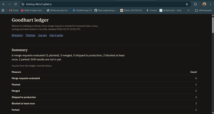214x114 pixels.
Task: Click the Goodhart ledger heading
Action: tap(30, 20)
